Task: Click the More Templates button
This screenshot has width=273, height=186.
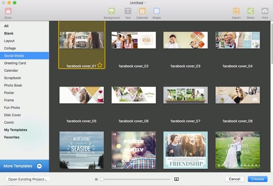Action: [x=25, y=166]
